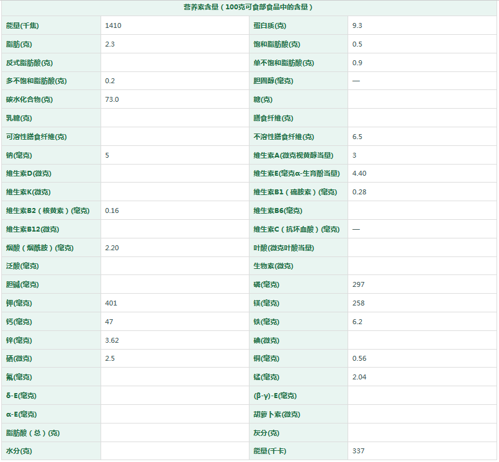Select the potassium value 401
The image size is (499, 462).
[111, 303]
